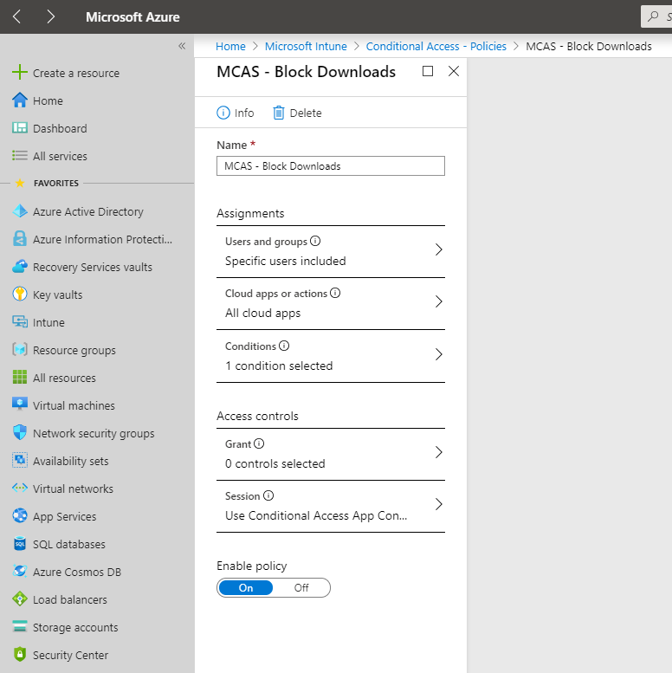Click 'Use Conditional Access App Con...' text
Viewport: 672px width, 673px height.
coord(316,515)
